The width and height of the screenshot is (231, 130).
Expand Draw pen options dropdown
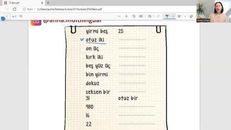pos(173,16)
